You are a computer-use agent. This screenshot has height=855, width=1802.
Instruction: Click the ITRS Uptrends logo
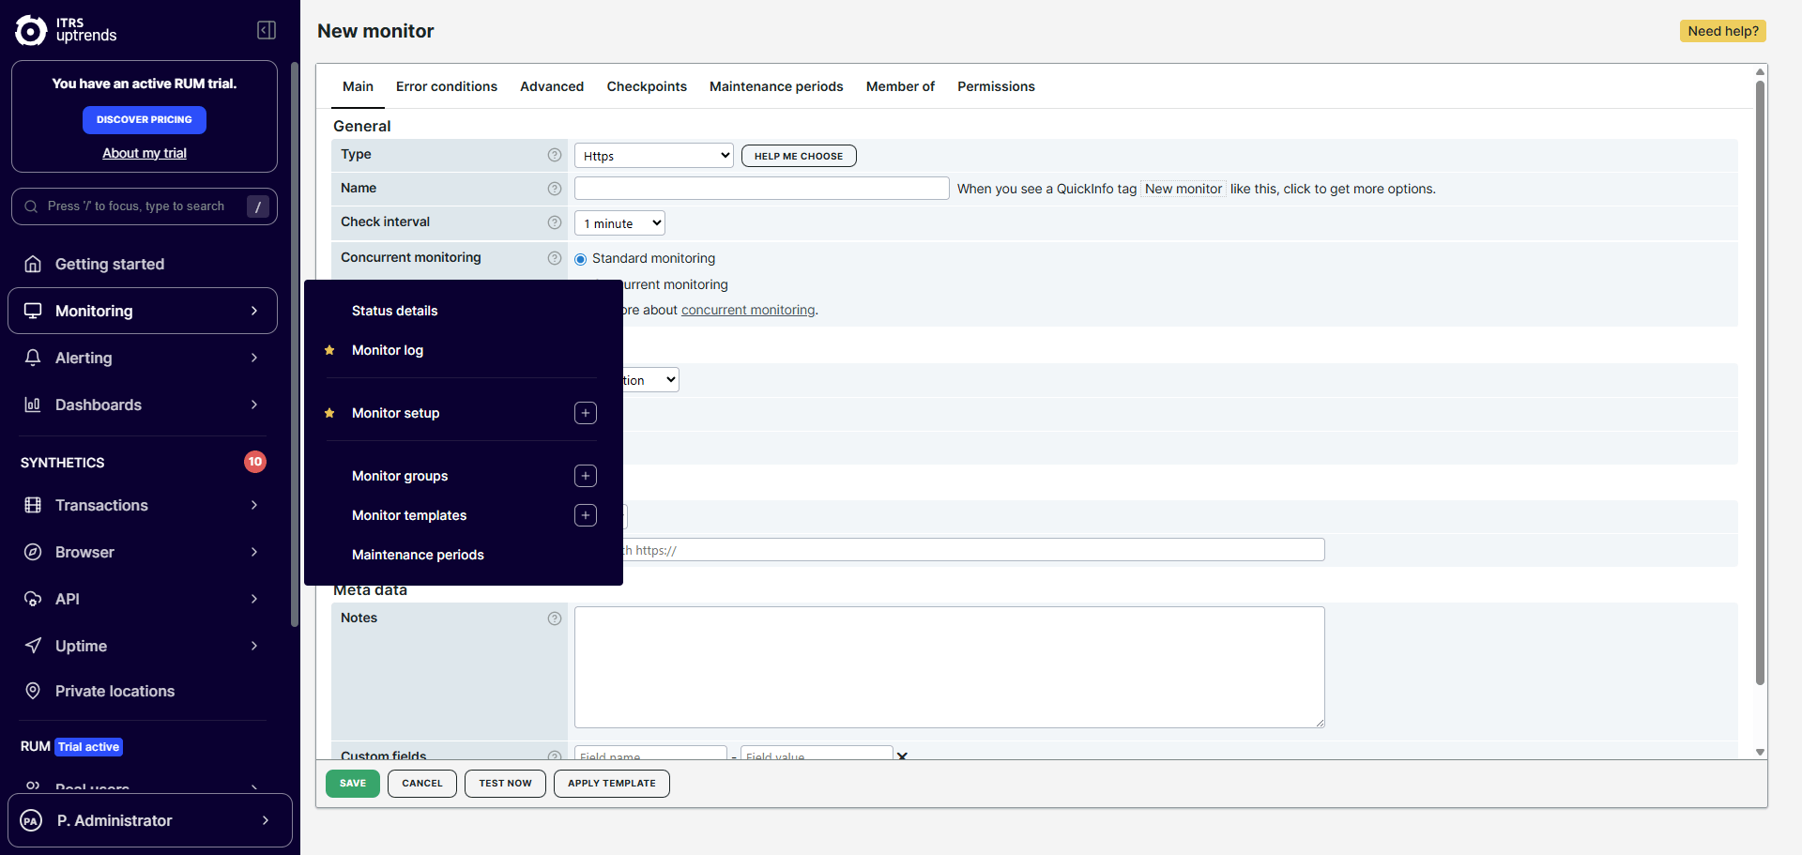pyautogui.click(x=66, y=30)
